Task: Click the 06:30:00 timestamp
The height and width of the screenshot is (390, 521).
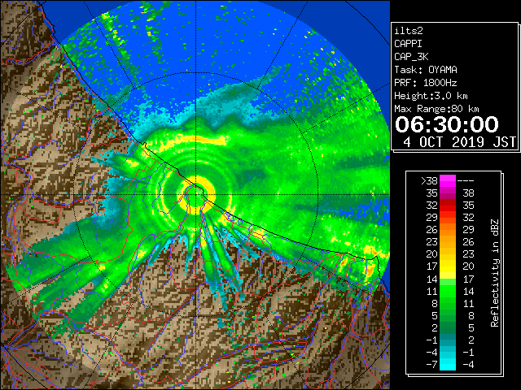Action: click(447, 124)
